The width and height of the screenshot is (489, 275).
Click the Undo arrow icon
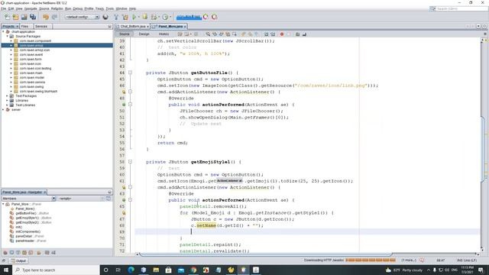pos(46,17)
